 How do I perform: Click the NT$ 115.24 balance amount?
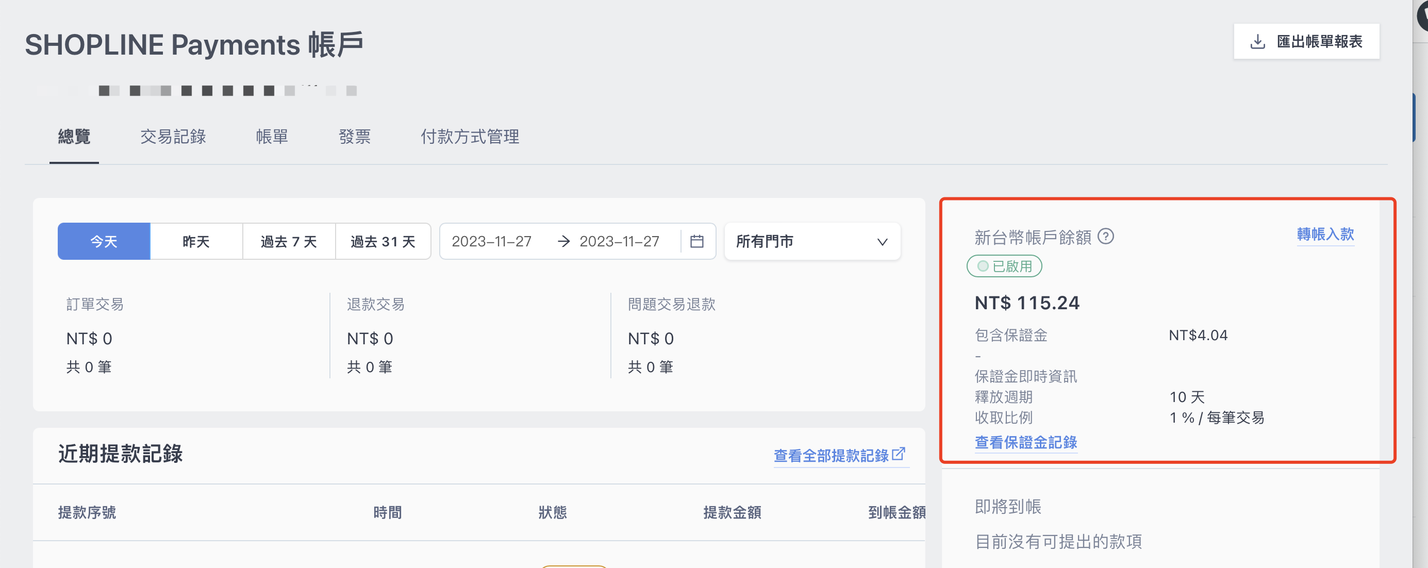[1026, 303]
